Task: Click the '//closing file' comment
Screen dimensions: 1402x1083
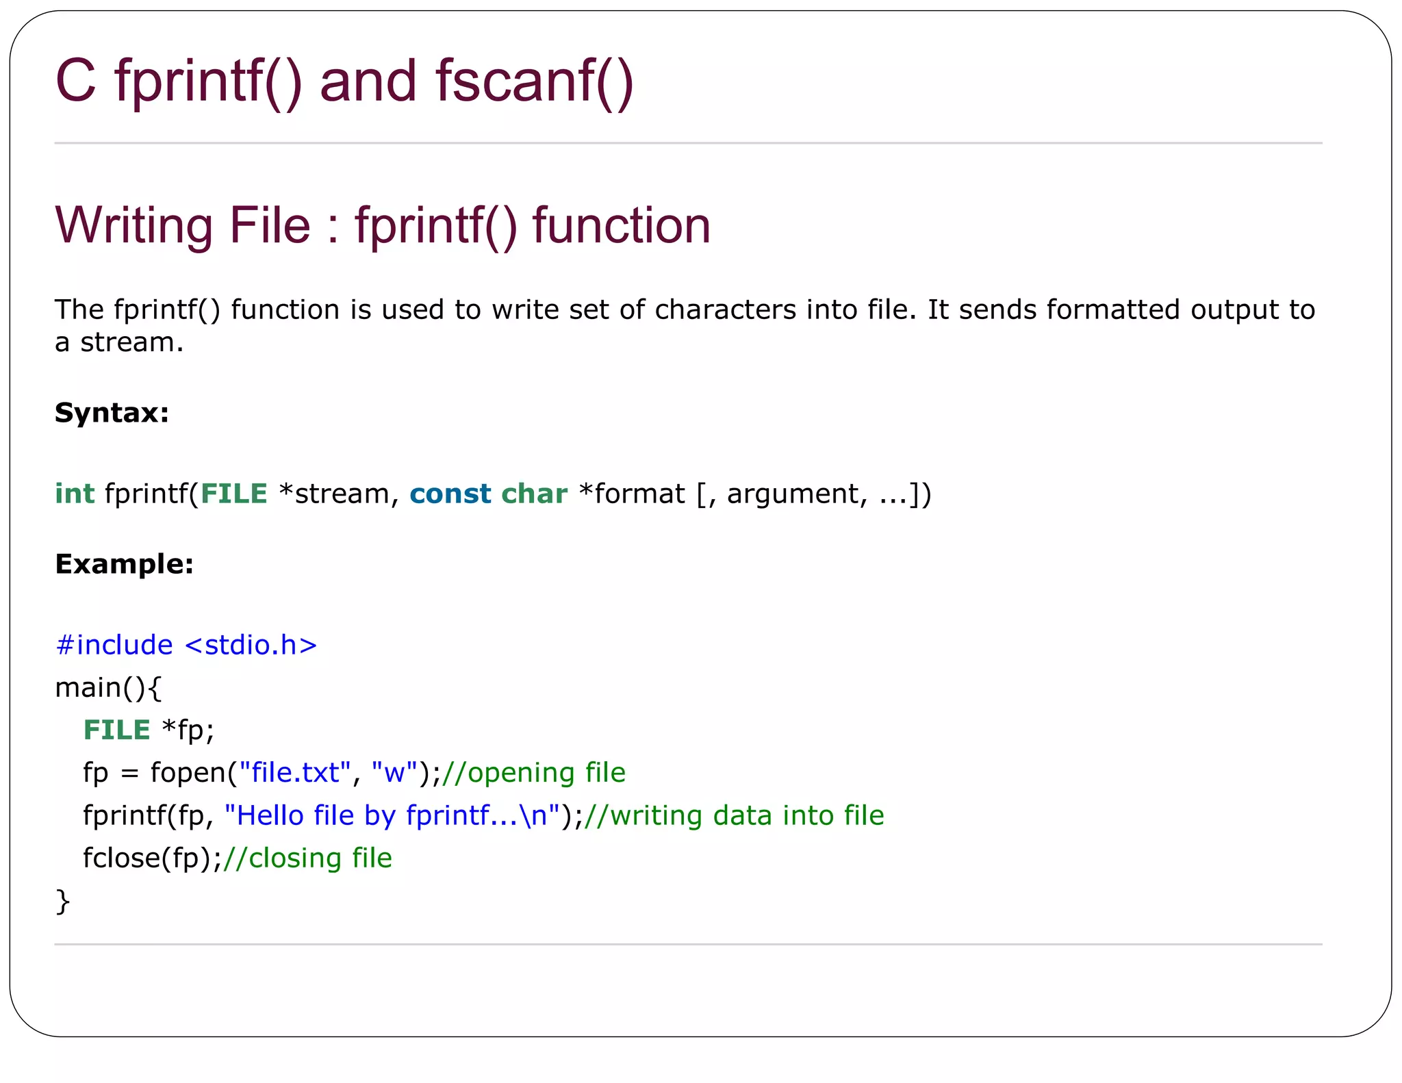Action: click(308, 858)
